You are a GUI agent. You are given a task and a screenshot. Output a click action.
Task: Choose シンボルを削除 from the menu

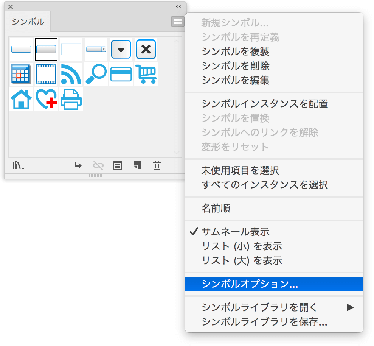274,65
